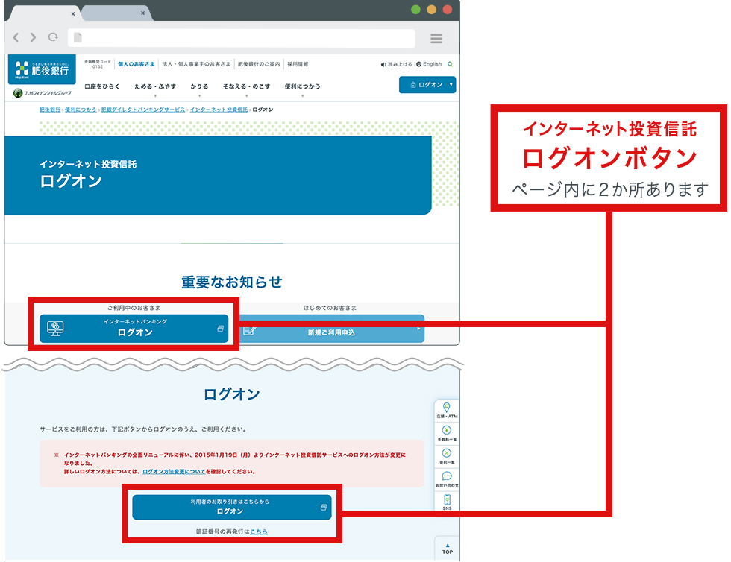The height and width of the screenshot is (562, 731).
Task: Expand the かりる menu
Action: pos(199,87)
